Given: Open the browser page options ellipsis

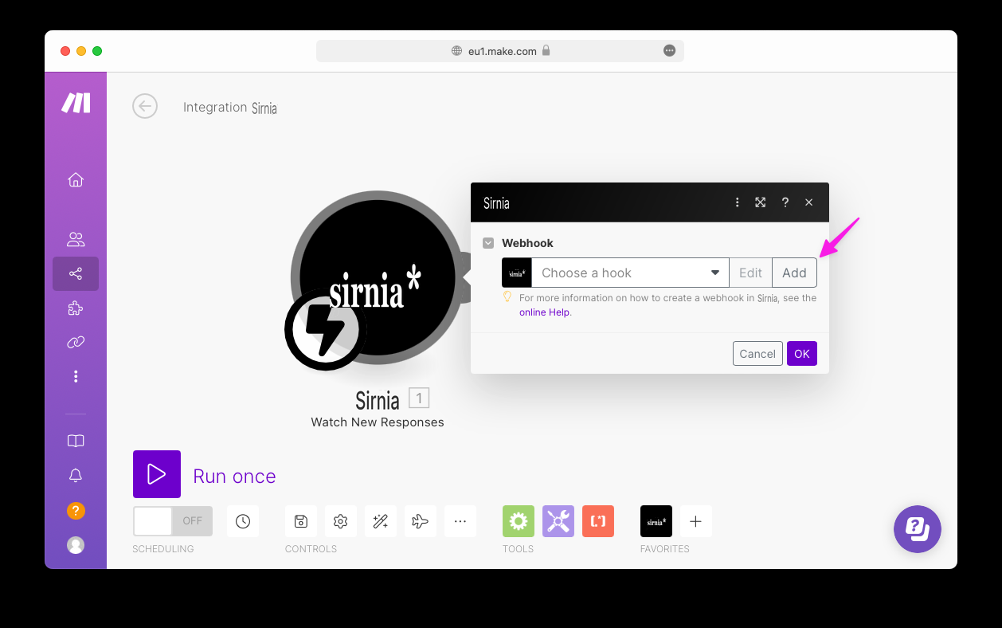Looking at the screenshot, I should click(x=670, y=50).
